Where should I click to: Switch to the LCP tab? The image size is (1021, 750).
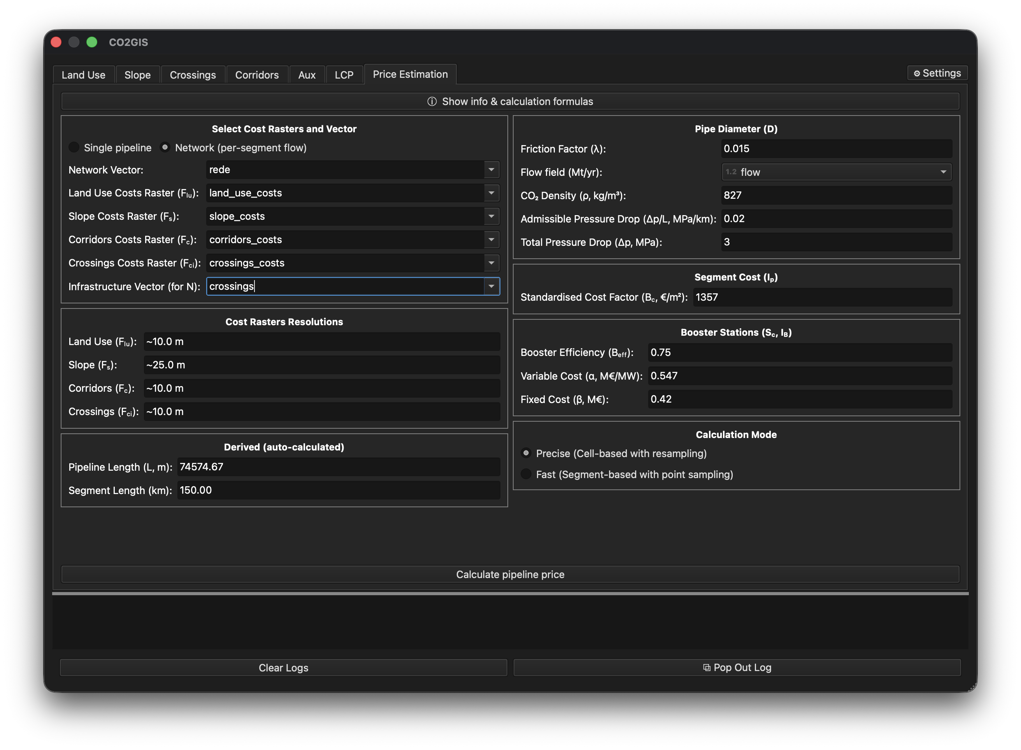pyautogui.click(x=344, y=75)
